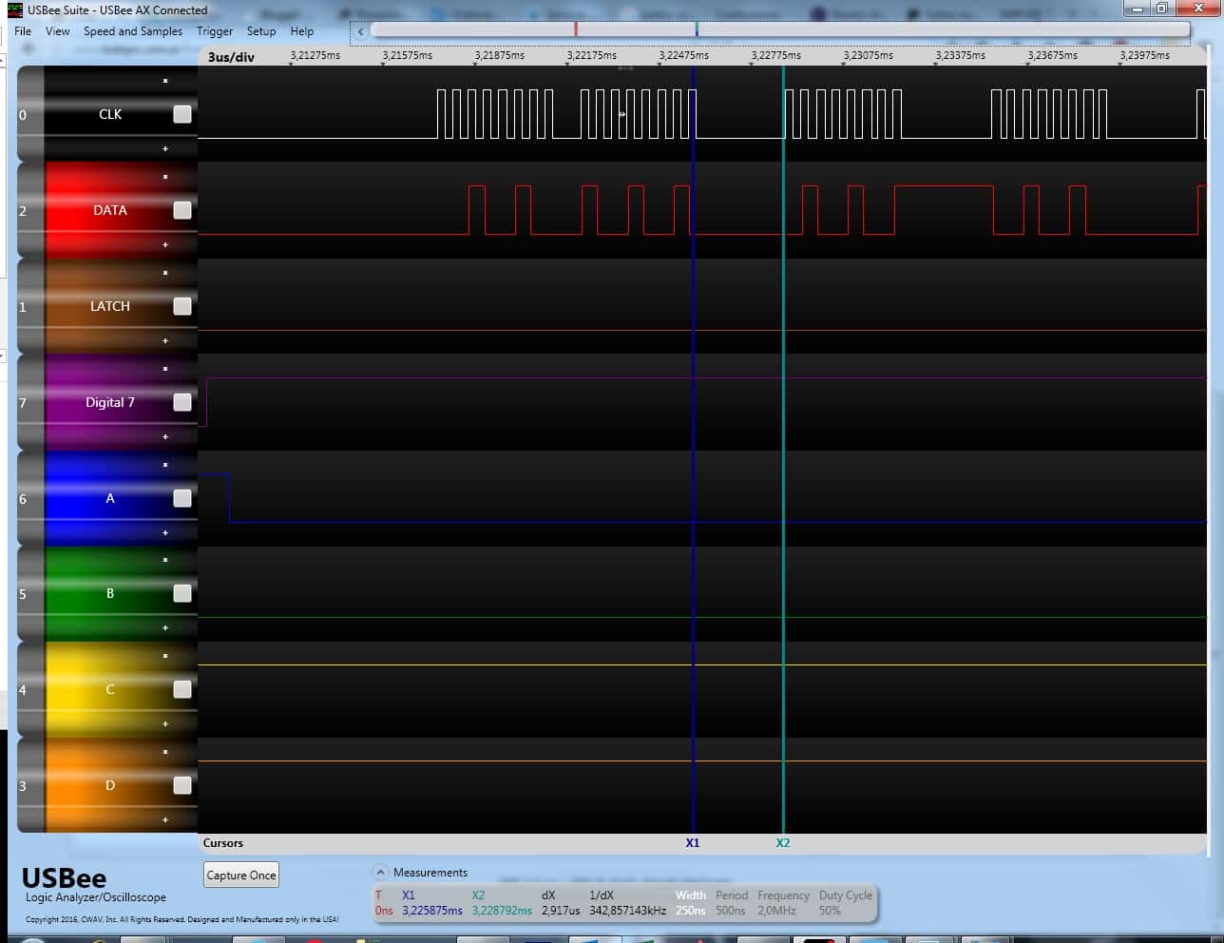1224x943 pixels.
Task: Click the plus icon below channel B
Action: [x=165, y=627]
